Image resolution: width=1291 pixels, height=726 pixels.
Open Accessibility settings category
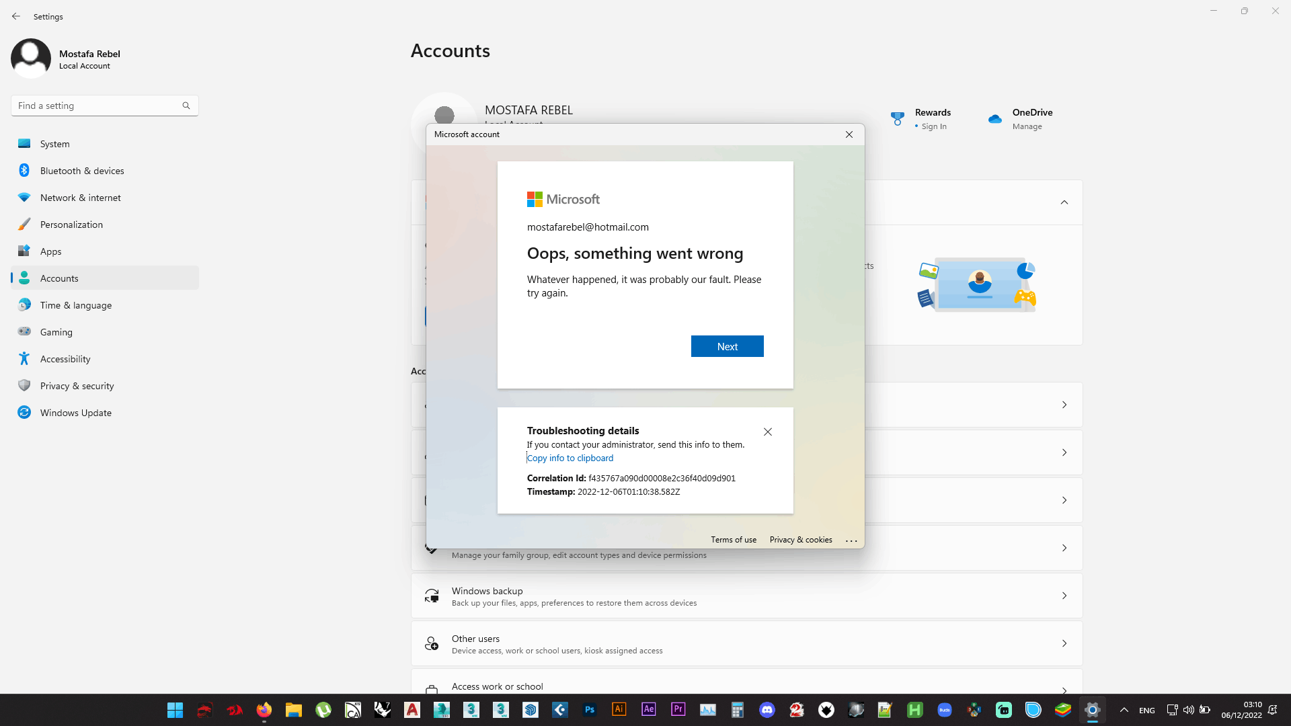(105, 359)
